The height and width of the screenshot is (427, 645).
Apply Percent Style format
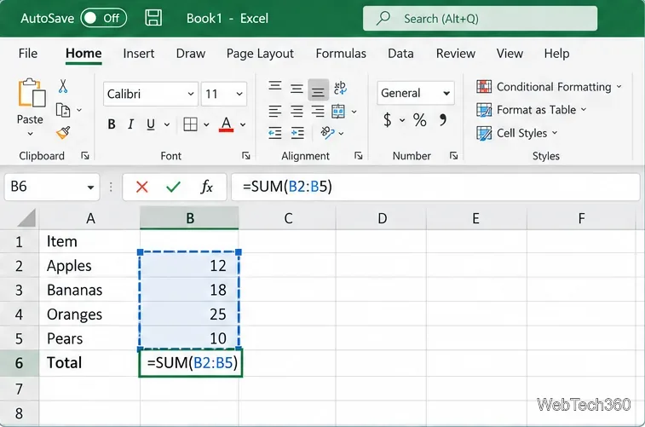coord(419,120)
